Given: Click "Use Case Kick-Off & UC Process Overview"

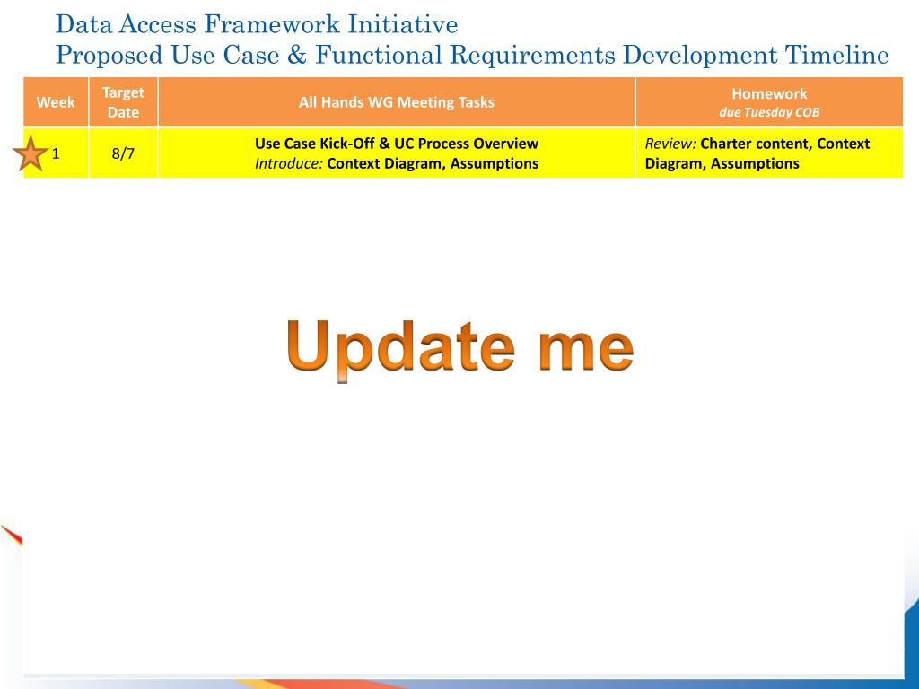Looking at the screenshot, I should coord(397,144).
